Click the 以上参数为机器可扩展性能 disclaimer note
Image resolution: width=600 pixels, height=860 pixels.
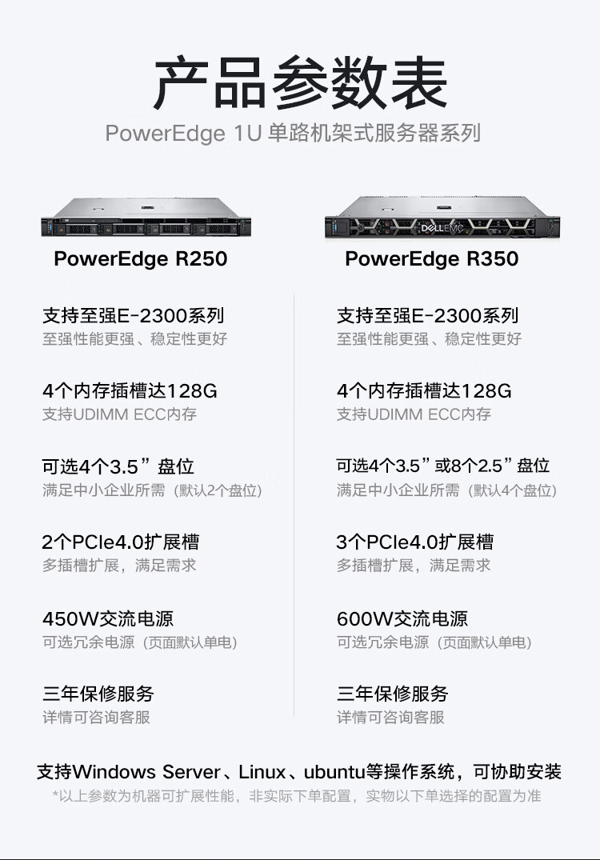coord(297,796)
